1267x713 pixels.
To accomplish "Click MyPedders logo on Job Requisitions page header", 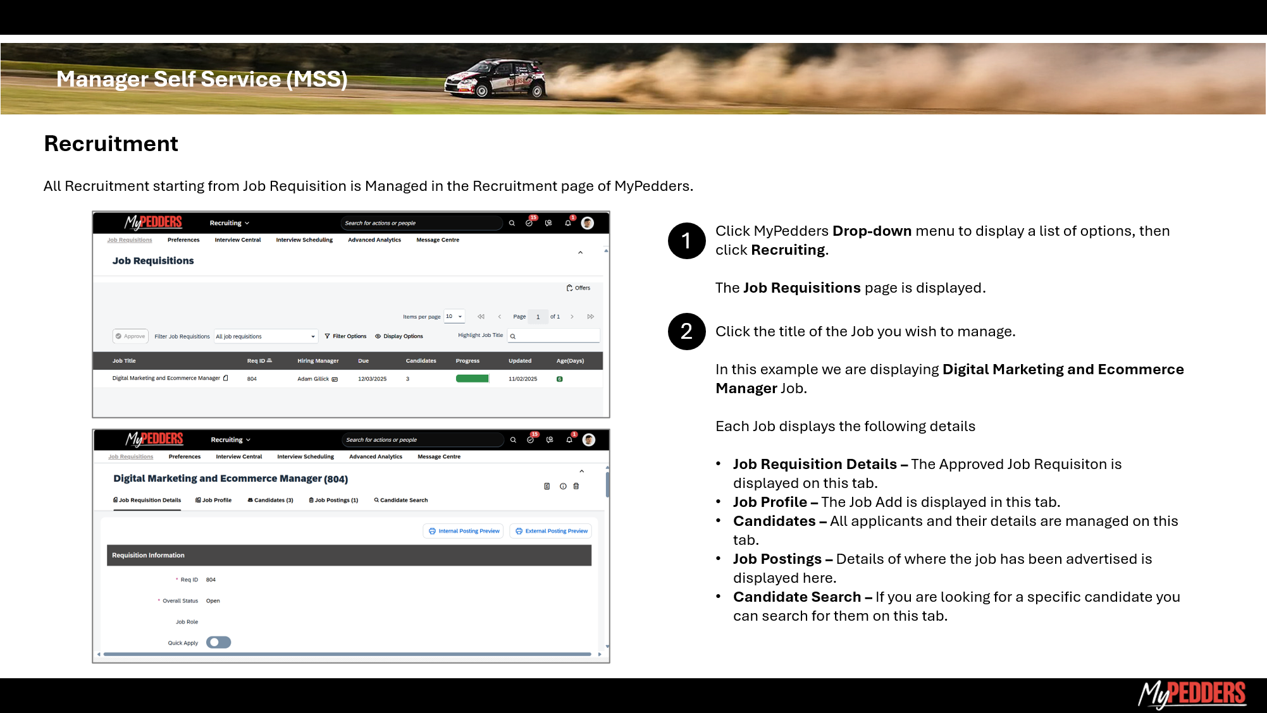I will [x=153, y=222].
